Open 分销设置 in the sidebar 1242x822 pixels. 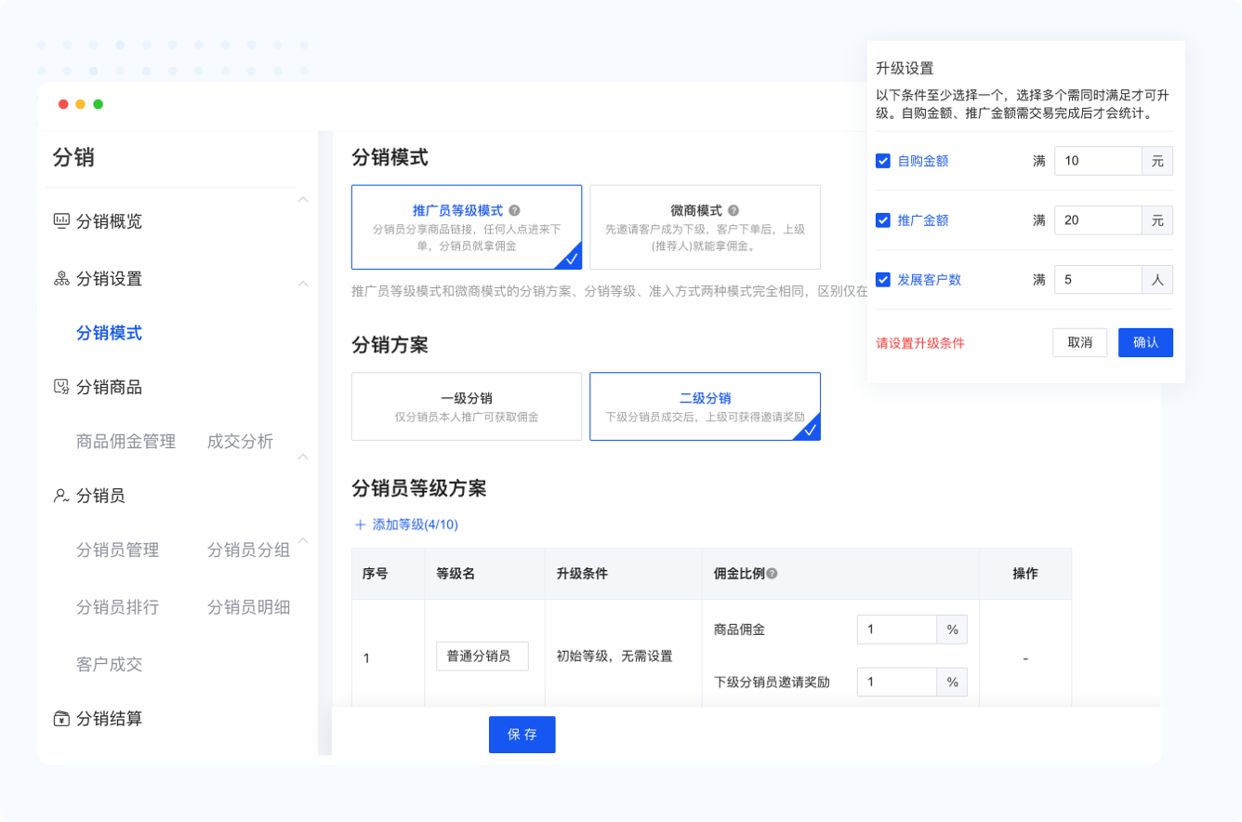pyautogui.click(x=109, y=278)
